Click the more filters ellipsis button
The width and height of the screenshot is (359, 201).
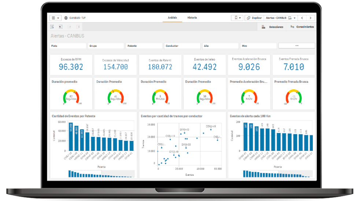(296, 46)
